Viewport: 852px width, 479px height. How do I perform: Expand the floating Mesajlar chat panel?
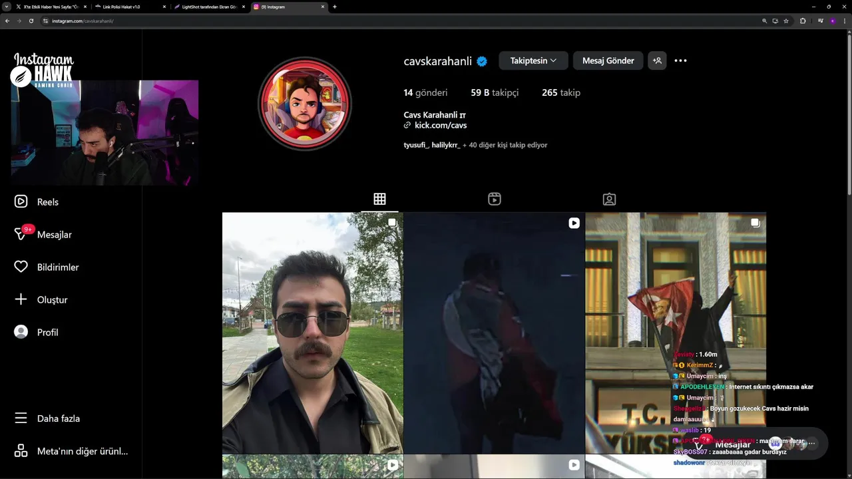[x=755, y=444]
